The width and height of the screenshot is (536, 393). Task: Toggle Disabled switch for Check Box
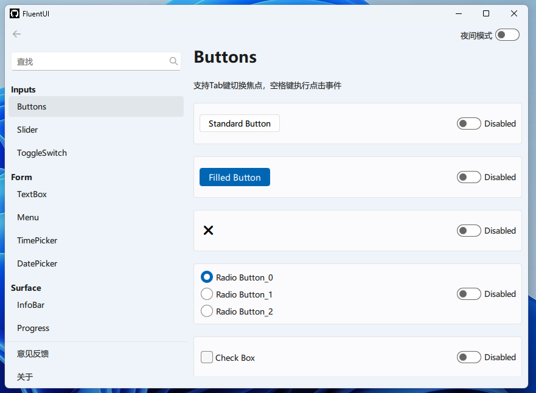point(468,358)
